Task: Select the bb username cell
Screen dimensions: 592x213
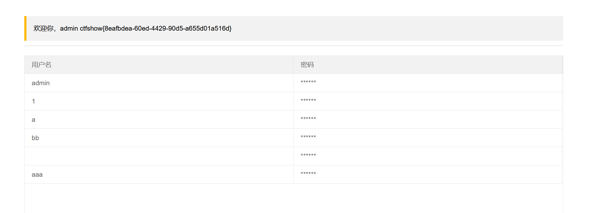Action: pyautogui.click(x=35, y=138)
